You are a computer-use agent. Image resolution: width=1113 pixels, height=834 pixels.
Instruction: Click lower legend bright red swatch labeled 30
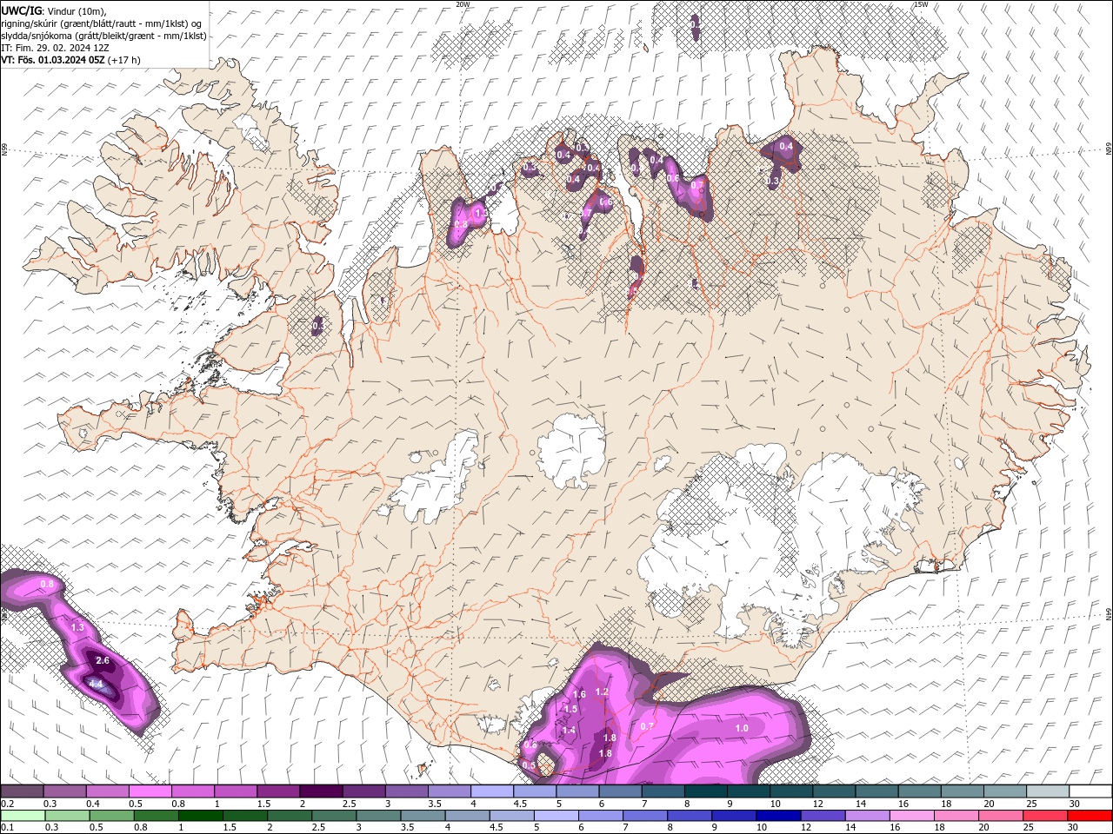pyautogui.click(x=1091, y=816)
